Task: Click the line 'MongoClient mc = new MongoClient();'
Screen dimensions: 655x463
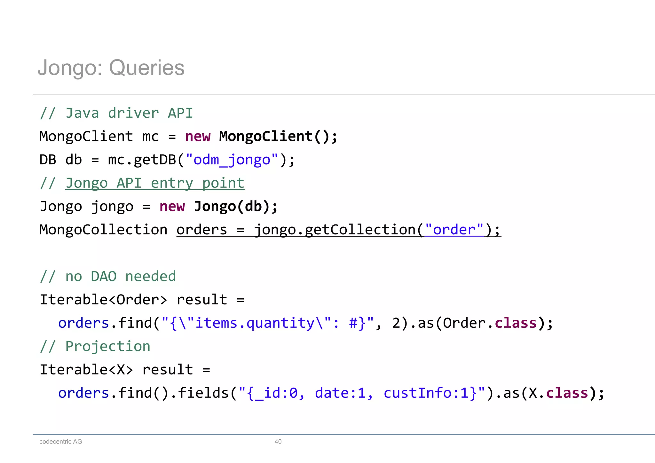Action: click(188, 137)
